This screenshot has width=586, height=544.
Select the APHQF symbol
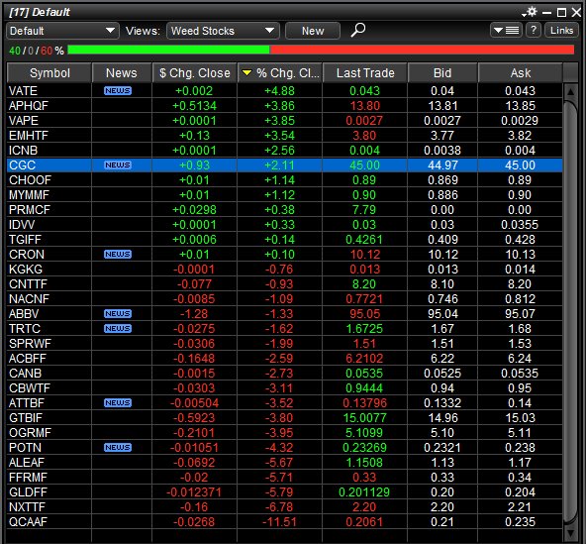pos(29,105)
